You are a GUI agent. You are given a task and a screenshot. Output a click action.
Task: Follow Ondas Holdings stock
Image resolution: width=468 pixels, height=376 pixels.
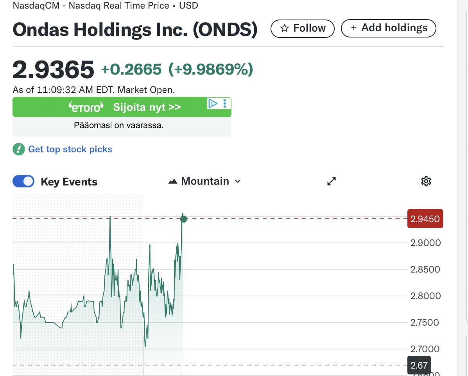pos(303,29)
